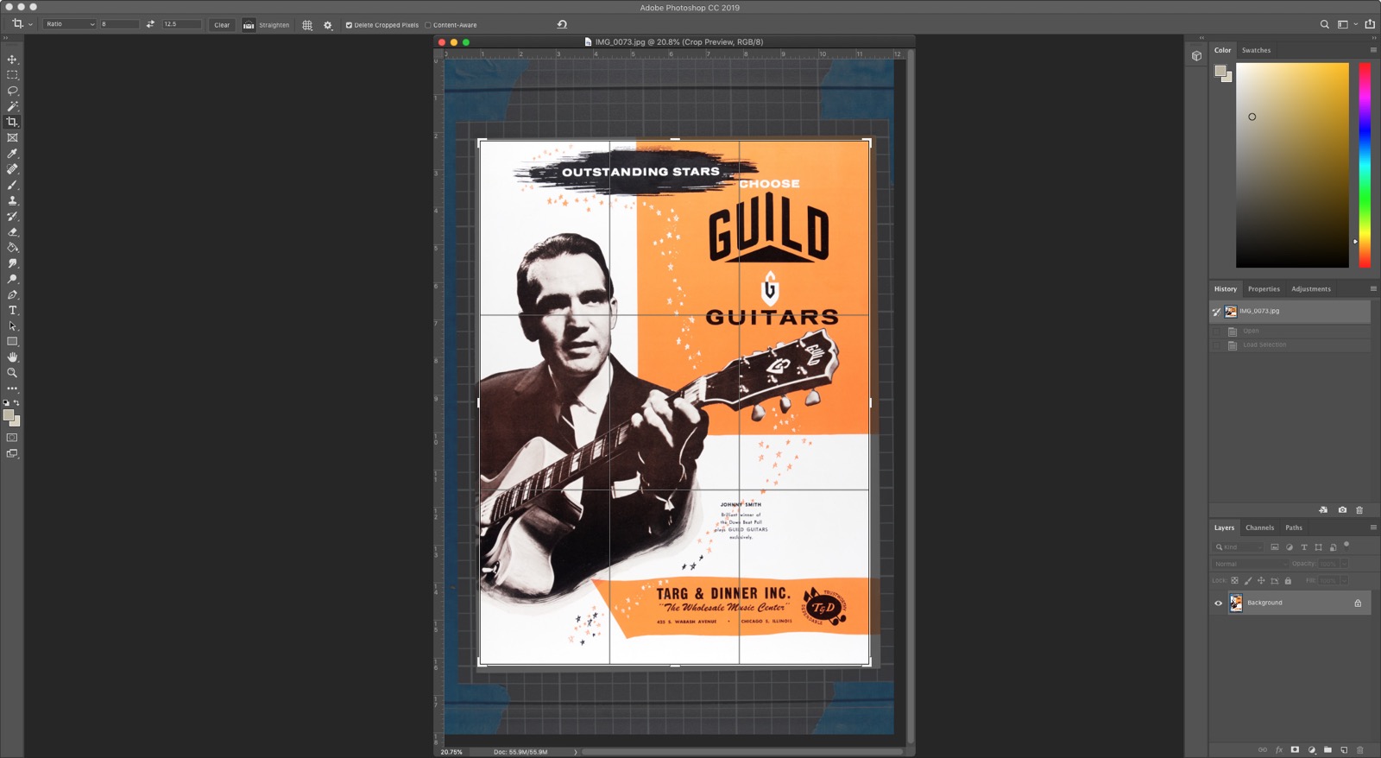1381x758 pixels.
Task: Click the Straighten text button
Action: coord(274,25)
